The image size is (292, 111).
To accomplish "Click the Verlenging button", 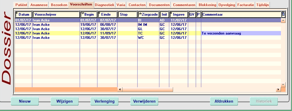I will pos(104,101).
